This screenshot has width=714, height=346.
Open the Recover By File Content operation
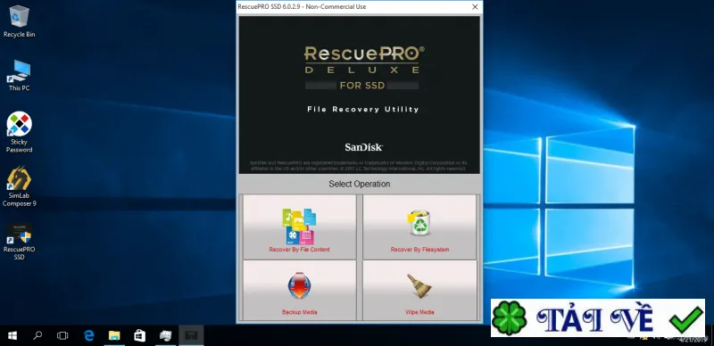pos(300,227)
